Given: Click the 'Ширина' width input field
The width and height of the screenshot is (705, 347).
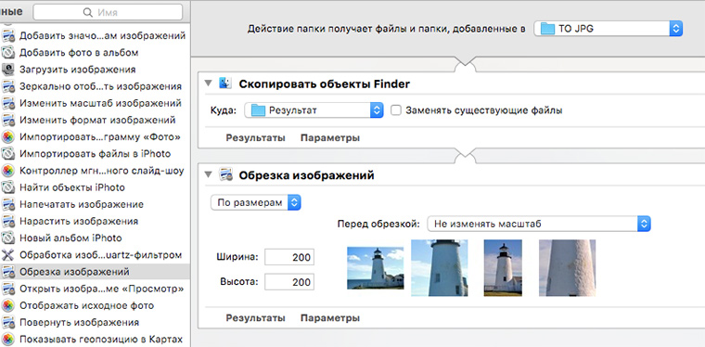Looking at the screenshot, I should click(x=289, y=257).
